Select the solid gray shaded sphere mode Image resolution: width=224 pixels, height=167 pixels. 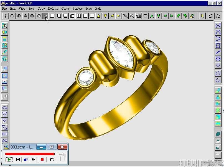tap(32, 16)
